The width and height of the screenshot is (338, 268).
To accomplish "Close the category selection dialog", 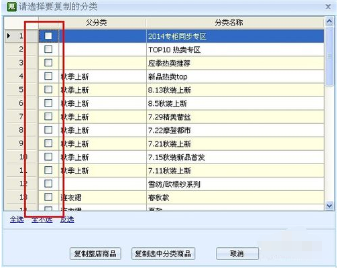I will pyautogui.click(x=328, y=7).
